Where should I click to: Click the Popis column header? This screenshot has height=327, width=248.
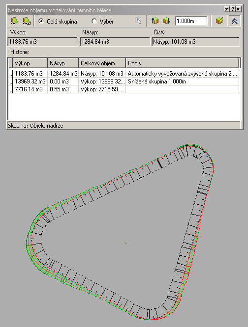pos(183,63)
